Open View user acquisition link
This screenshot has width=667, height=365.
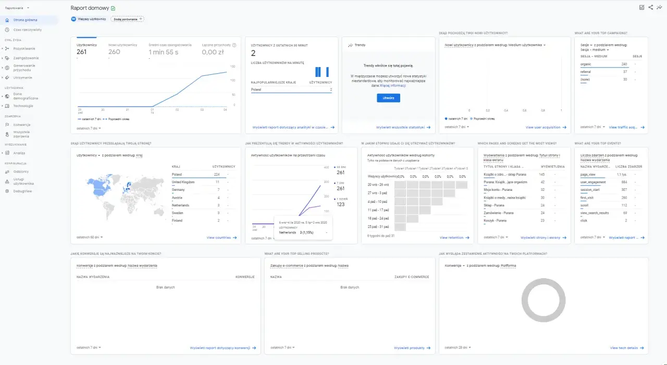(546, 127)
